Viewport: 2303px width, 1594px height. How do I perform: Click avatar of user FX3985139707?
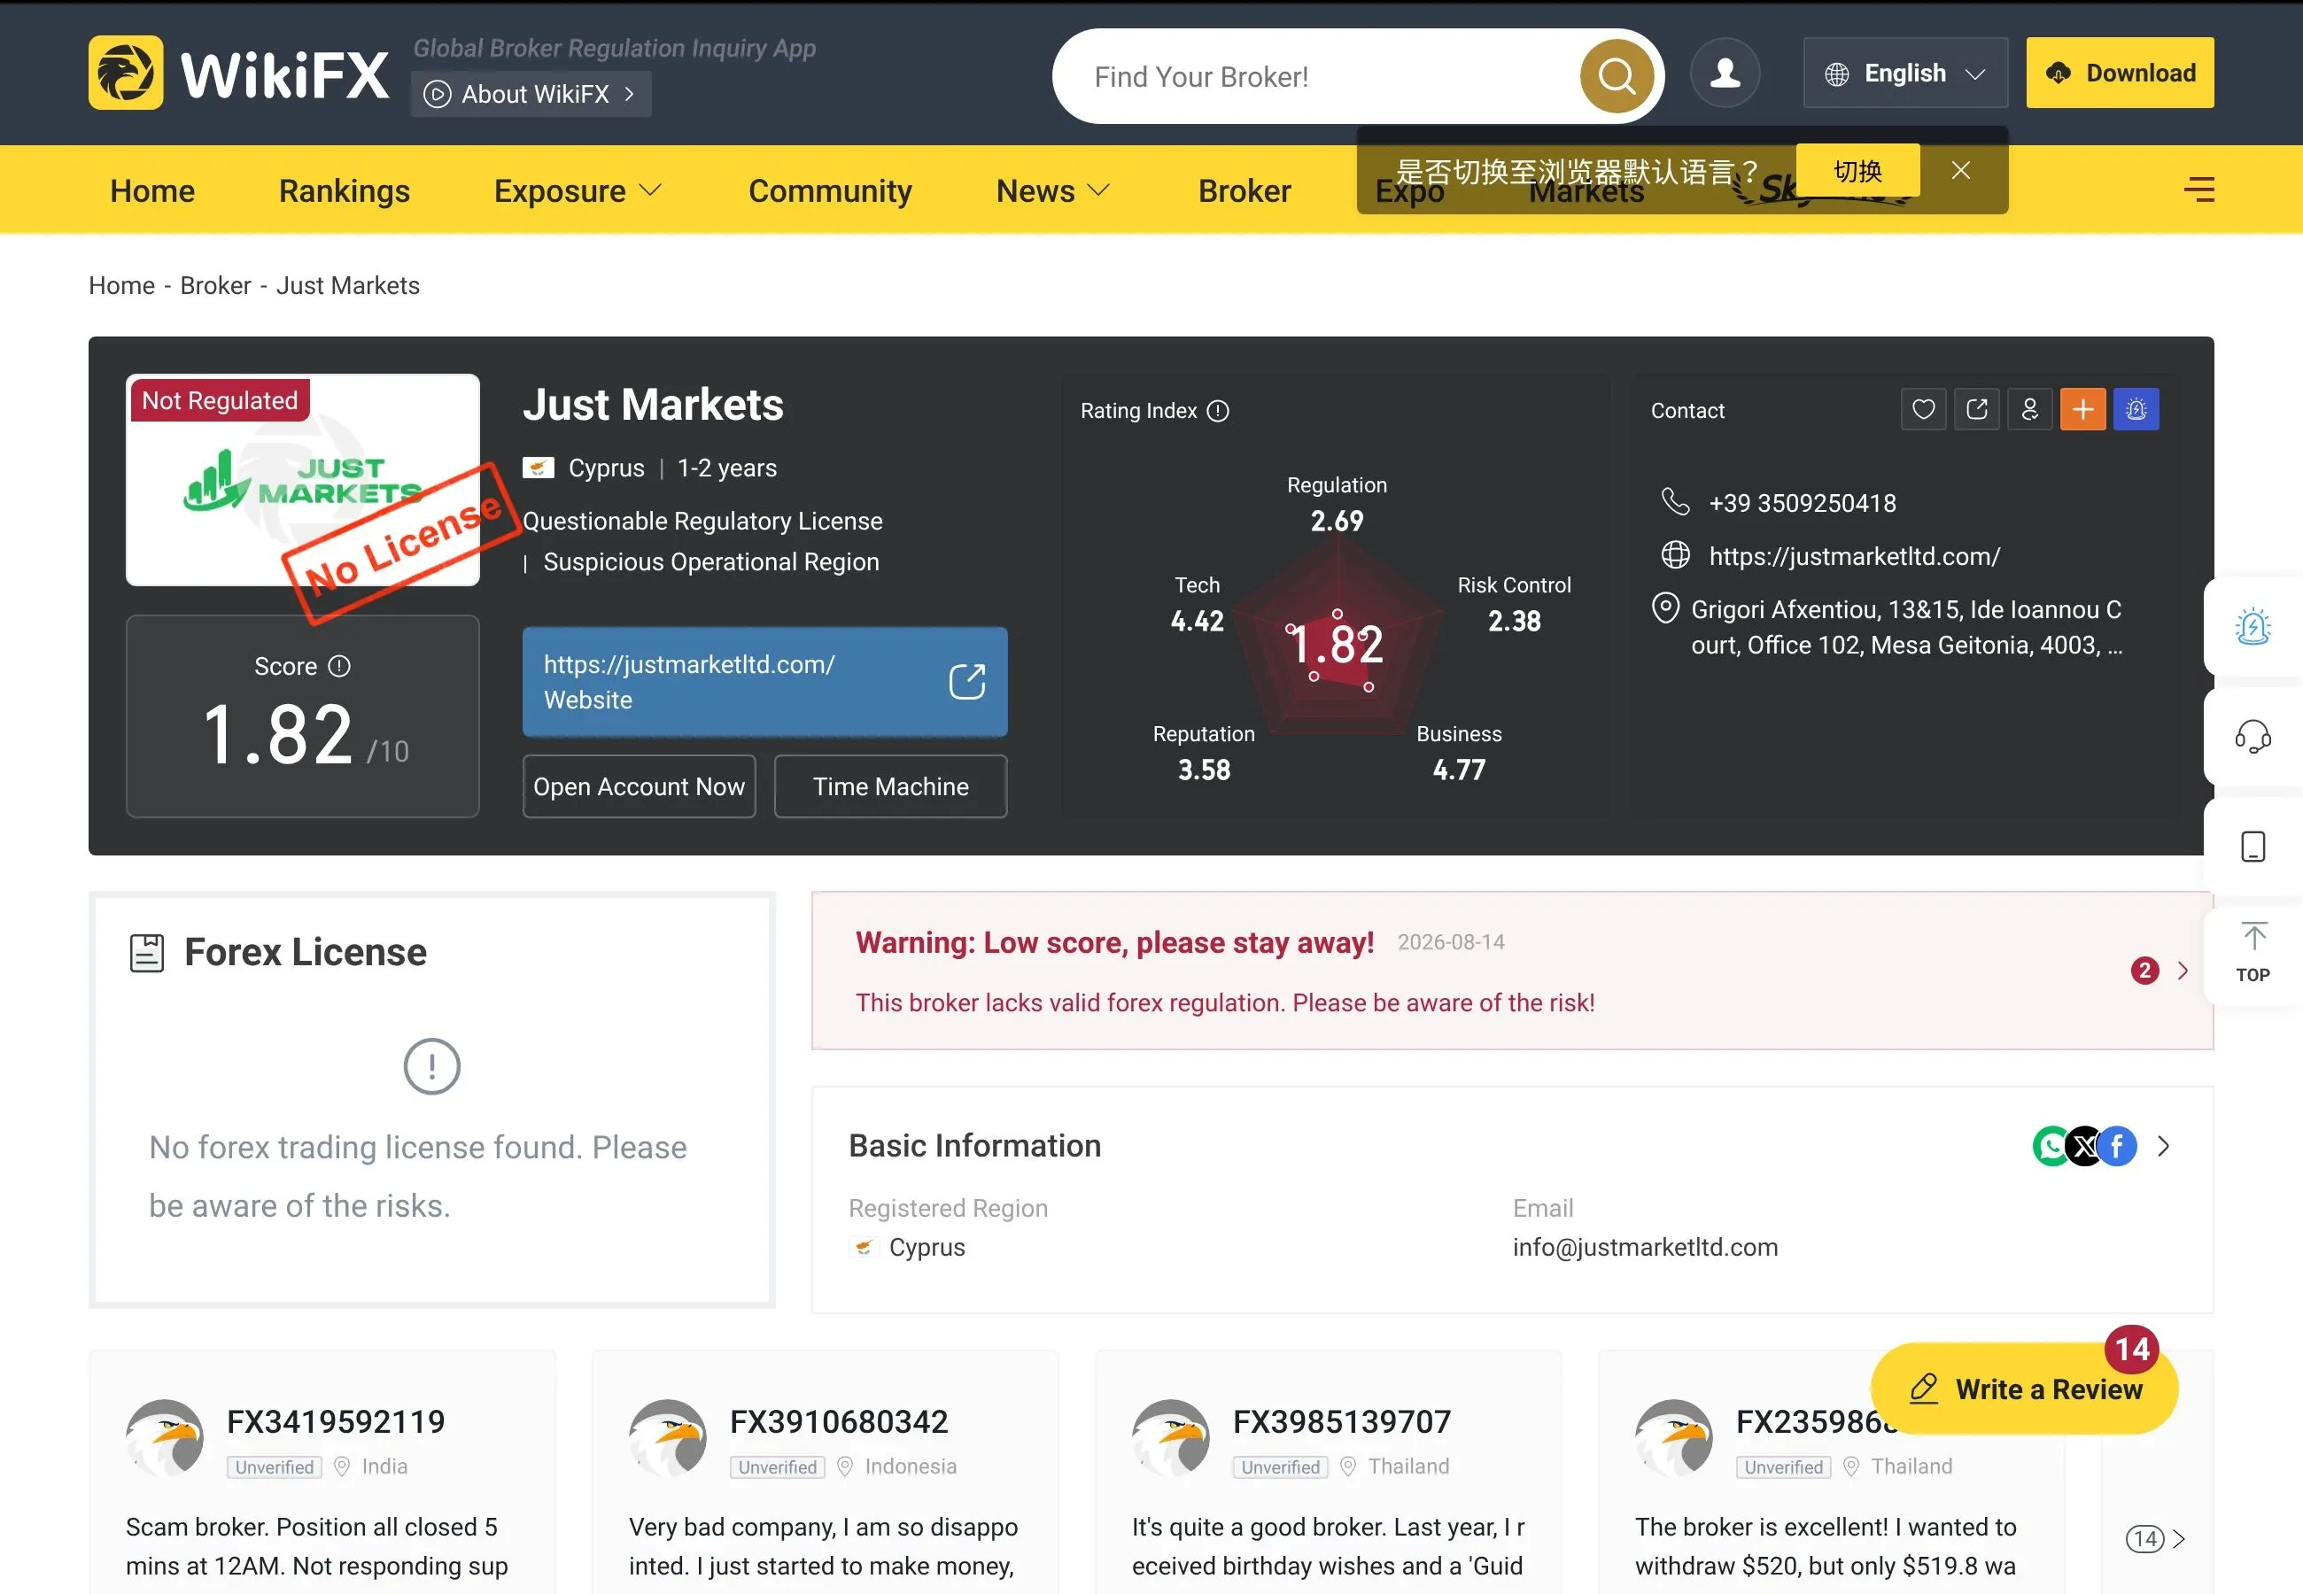pos(1170,1437)
